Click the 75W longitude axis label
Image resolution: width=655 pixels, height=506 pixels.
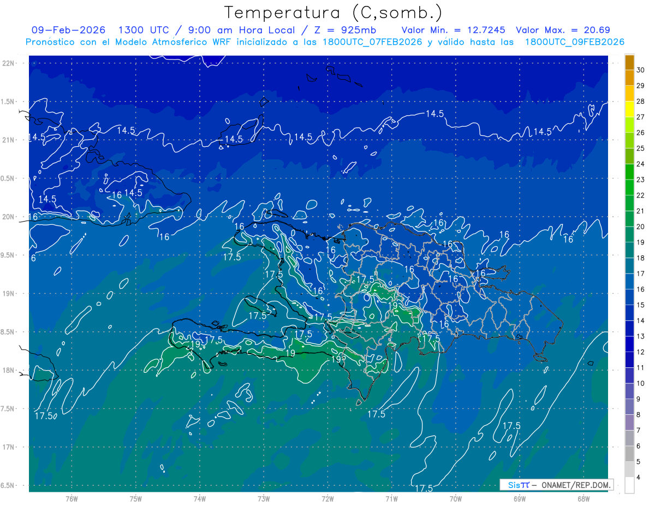pyautogui.click(x=136, y=498)
